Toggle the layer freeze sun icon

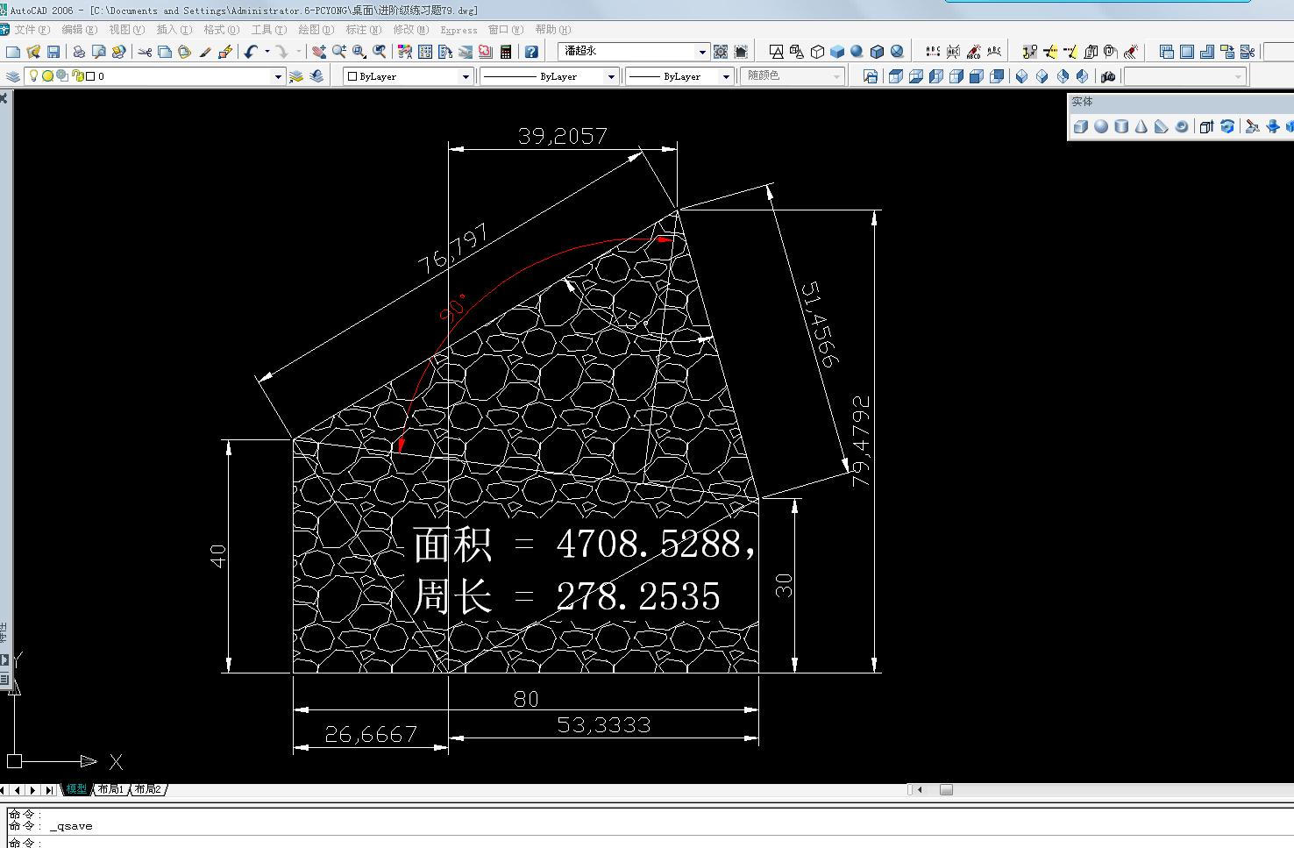click(x=48, y=76)
